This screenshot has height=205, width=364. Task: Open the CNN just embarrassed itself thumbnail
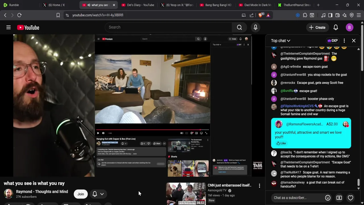186,194
